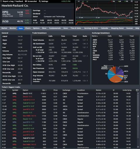Click the Computer and Technology sector text
This screenshot has width=140, height=149.
[54, 17]
